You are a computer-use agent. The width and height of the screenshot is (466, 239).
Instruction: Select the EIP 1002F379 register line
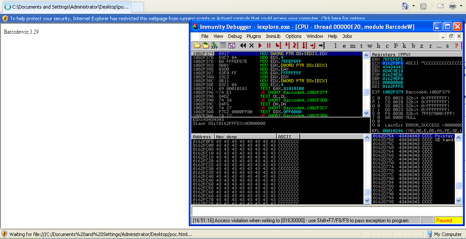tap(411, 92)
